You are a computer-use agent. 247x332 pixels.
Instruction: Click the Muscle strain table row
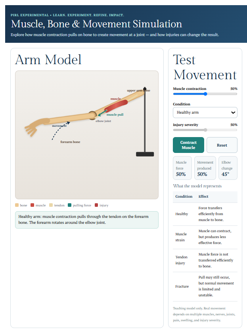point(205,237)
